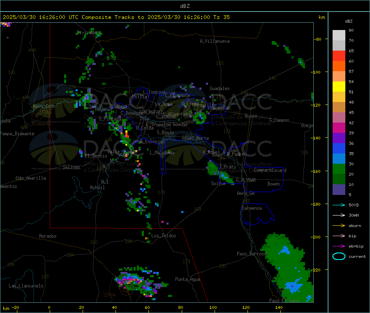Click the Guadales map label
The width and height of the screenshot is (370, 313).
(x=220, y=88)
